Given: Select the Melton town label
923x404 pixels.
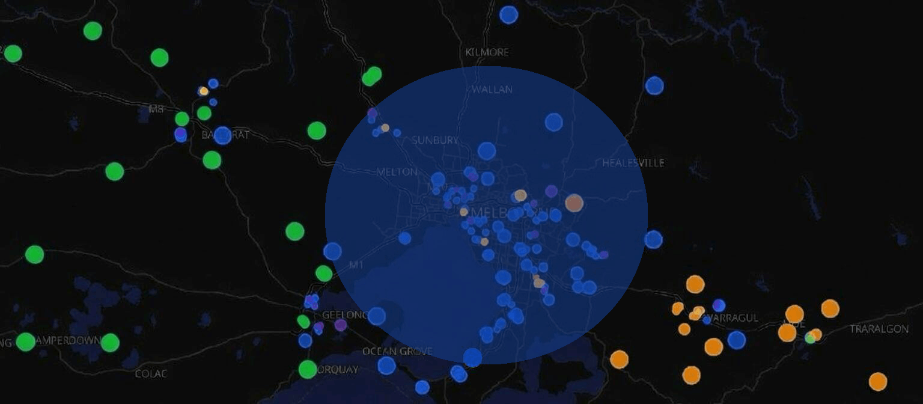Looking at the screenshot, I should (x=396, y=172).
